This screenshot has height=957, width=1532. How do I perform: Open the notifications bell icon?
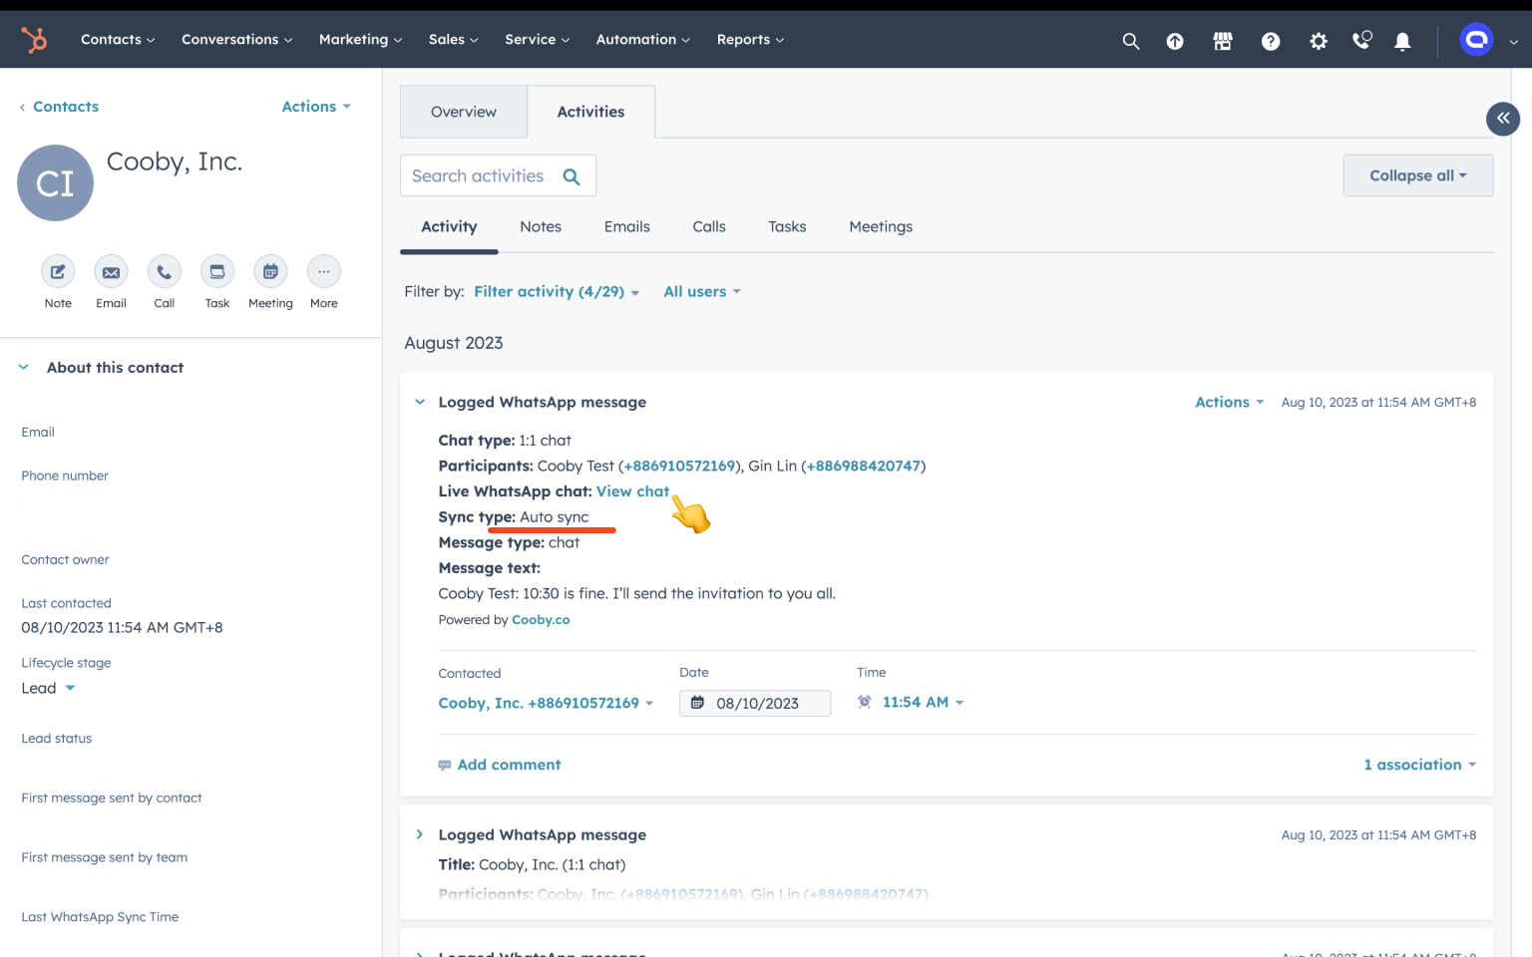(x=1402, y=41)
